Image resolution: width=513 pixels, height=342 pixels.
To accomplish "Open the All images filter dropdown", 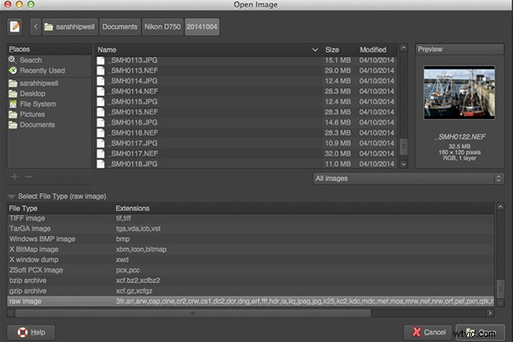I will click(409, 179).
